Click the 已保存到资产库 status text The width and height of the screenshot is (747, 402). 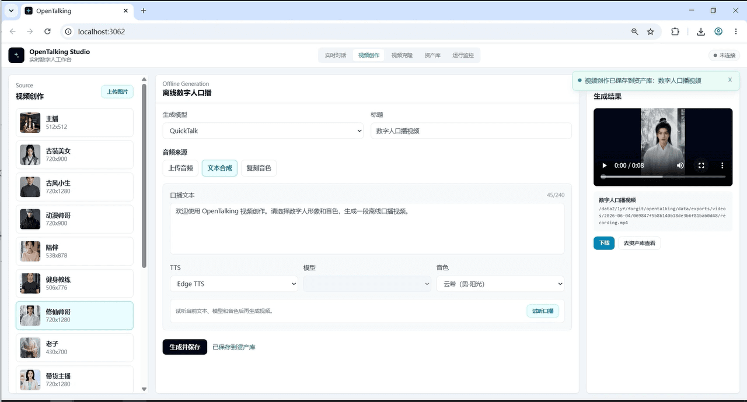(234, 347)
